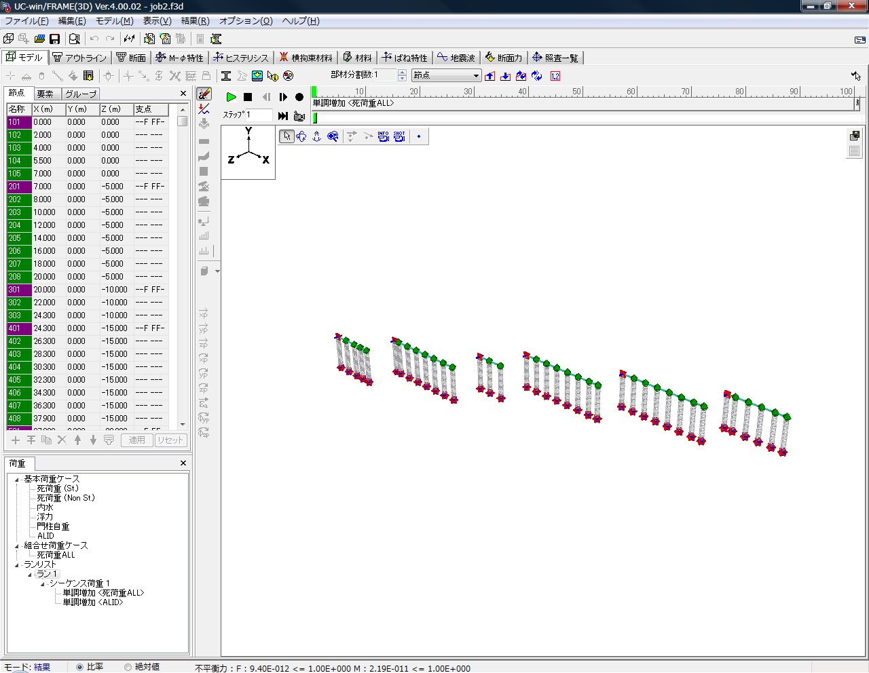Click the green play analysis button
This screenshot has height=673, width=869.
[x=231, y=97]
